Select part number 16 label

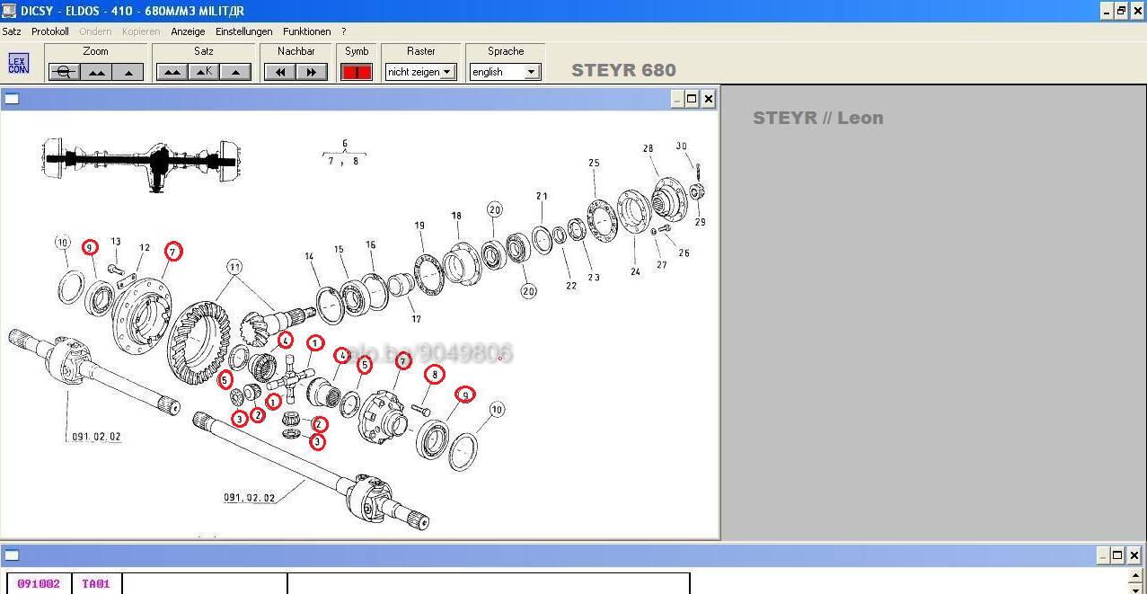[x=370, y=244]
